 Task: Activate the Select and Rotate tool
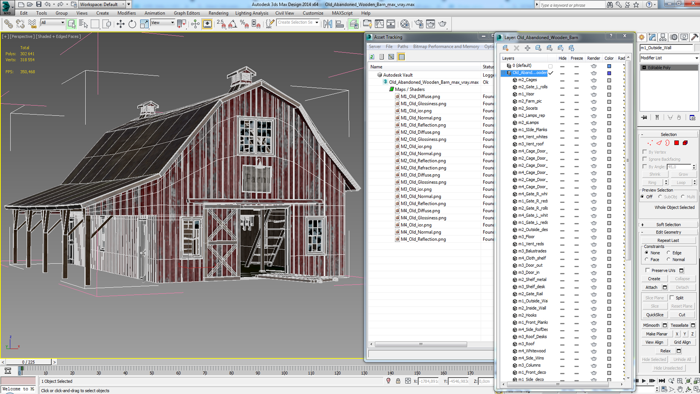132,24
